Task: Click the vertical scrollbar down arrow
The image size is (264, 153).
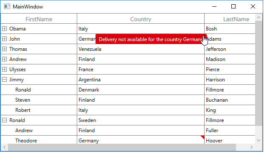Action: coord(258,140)
